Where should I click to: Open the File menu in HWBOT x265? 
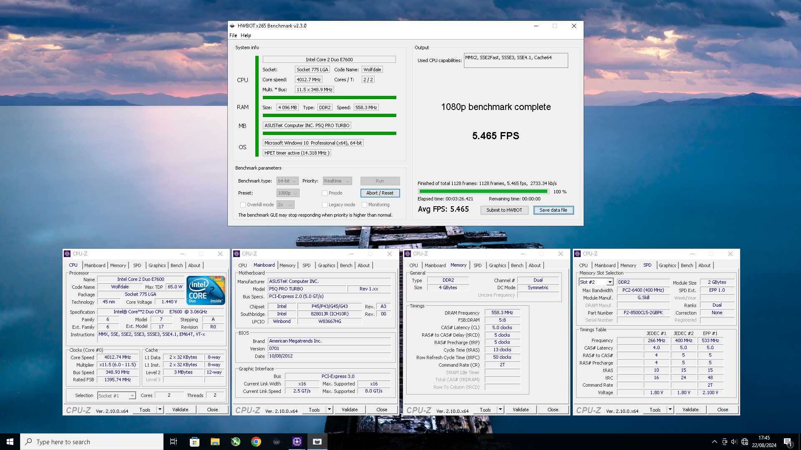pos(233,35)
